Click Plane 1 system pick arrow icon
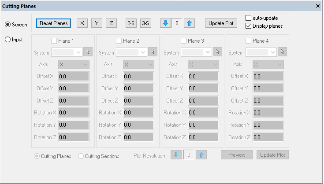This screenshot has height=184, width=324. (87, 52)
